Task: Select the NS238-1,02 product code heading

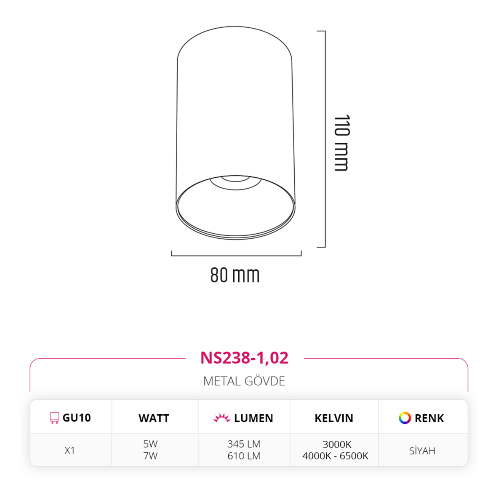Action: [244, 358]
